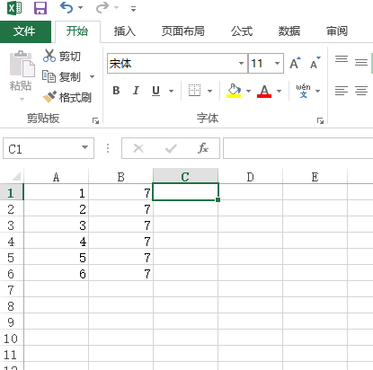Select column E header
Viewport: 373px width, 370px height.
click(315, 177)
